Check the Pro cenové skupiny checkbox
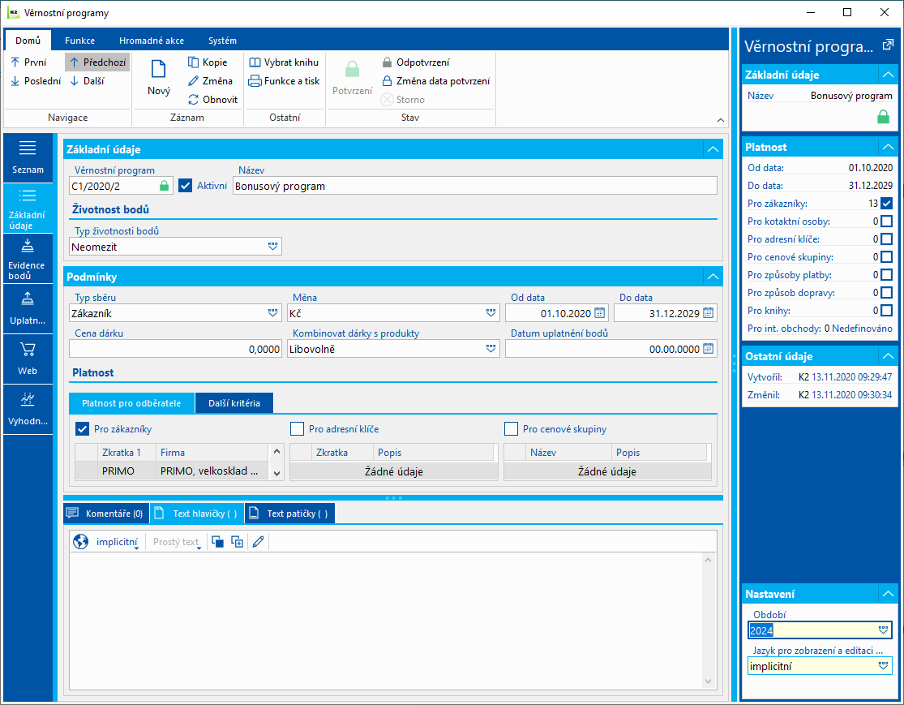The height and width of the screenshot is (705, 904). pos(512,429)
